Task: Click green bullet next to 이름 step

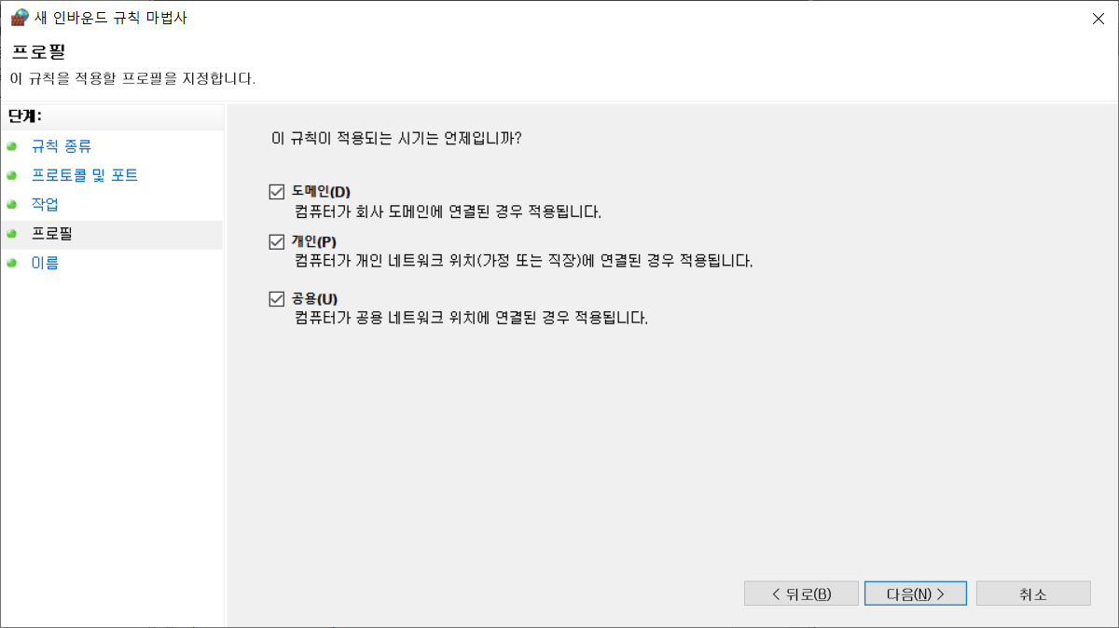Action: pyautogui.click(x=12, y=263)
